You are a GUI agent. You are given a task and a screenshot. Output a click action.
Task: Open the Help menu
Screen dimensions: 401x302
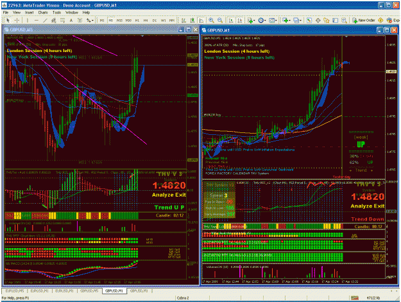pos(86,12)
